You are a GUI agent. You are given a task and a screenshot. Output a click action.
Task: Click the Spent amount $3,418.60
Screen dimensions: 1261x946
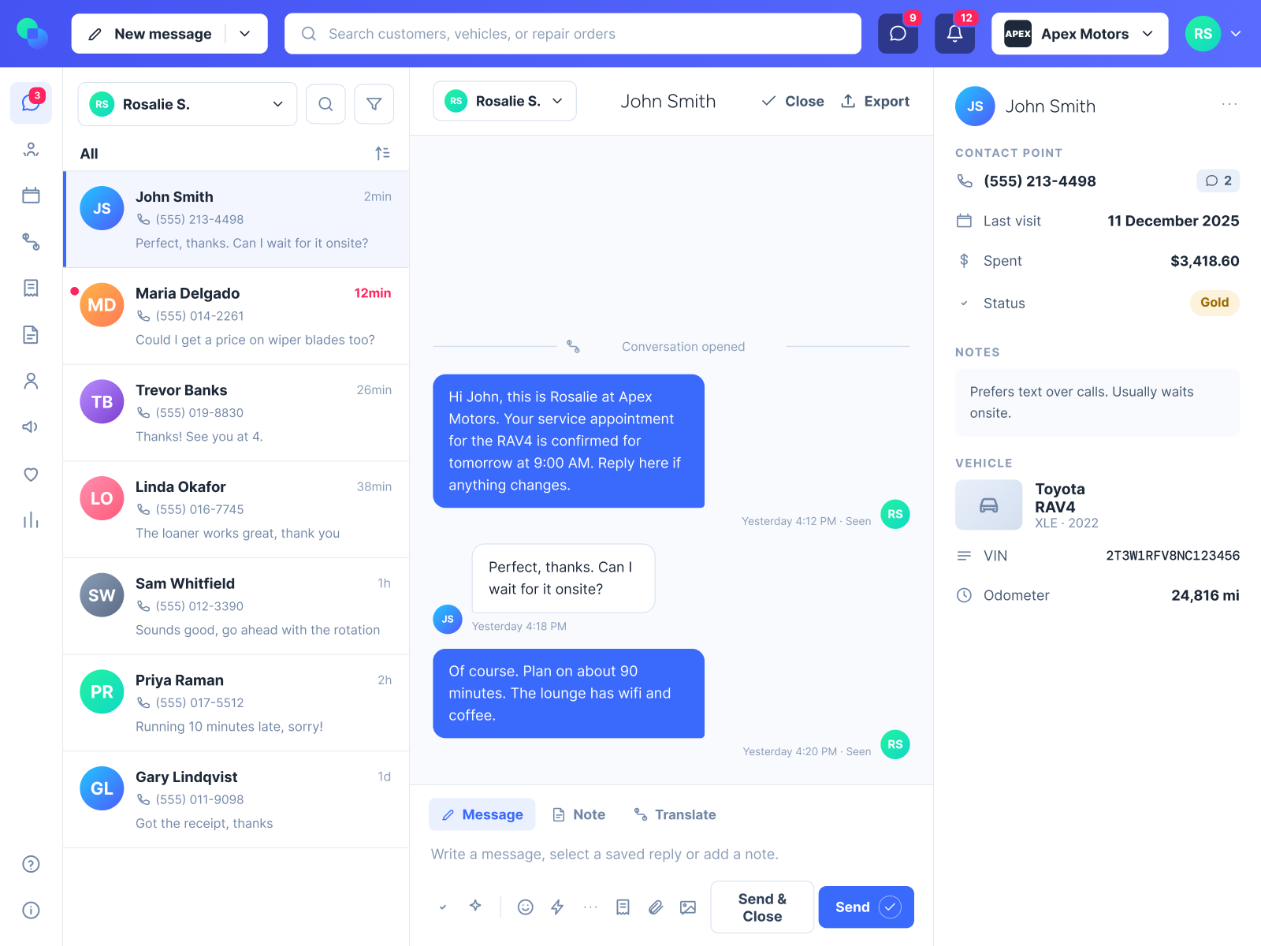(1205, 261)
